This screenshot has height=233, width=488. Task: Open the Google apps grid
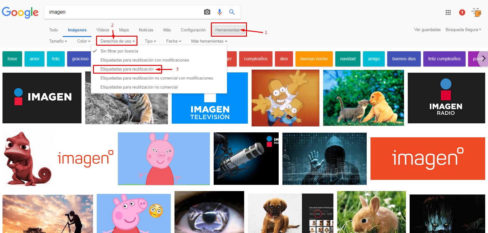tap(448, 12)
